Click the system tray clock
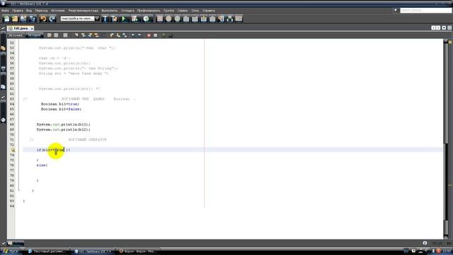 (x=447, y=251)
